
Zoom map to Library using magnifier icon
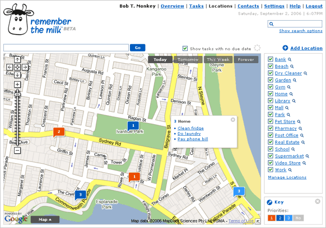point(294,101)
